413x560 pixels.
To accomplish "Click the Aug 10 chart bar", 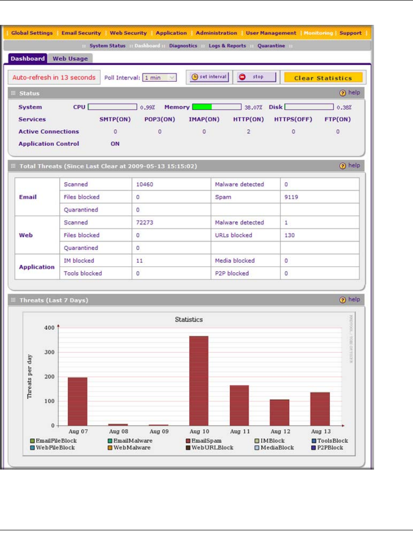I will [x=199, y=381].
